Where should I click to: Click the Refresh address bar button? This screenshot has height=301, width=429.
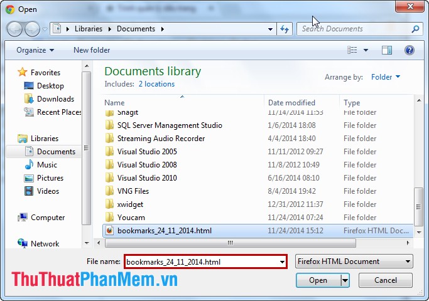coord(285,29)
